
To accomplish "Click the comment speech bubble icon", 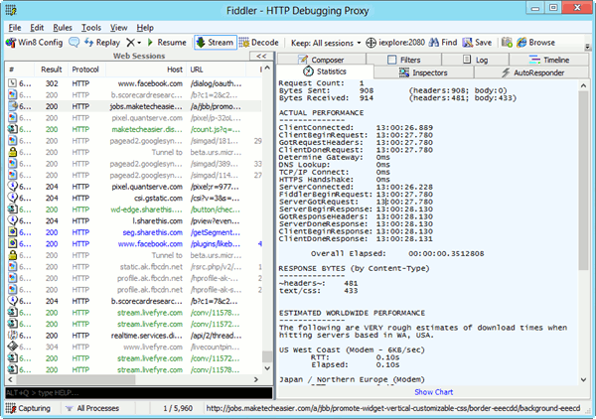I will (74, 42).
